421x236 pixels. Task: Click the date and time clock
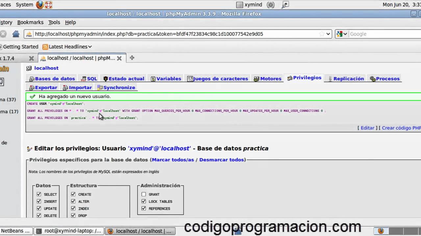point(402,5)
